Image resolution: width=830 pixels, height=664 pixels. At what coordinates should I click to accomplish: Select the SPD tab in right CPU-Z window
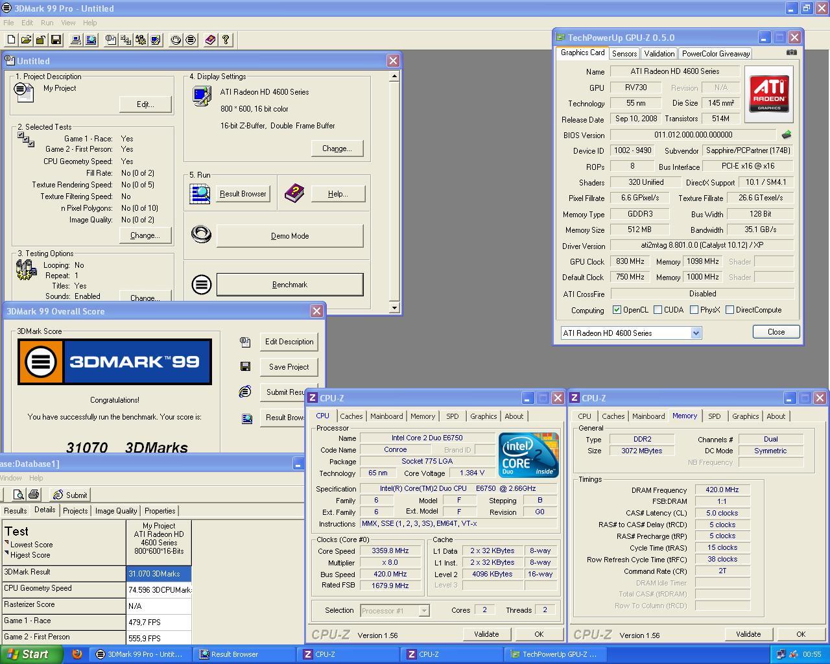pyautogui.click(x=714, y=416)
